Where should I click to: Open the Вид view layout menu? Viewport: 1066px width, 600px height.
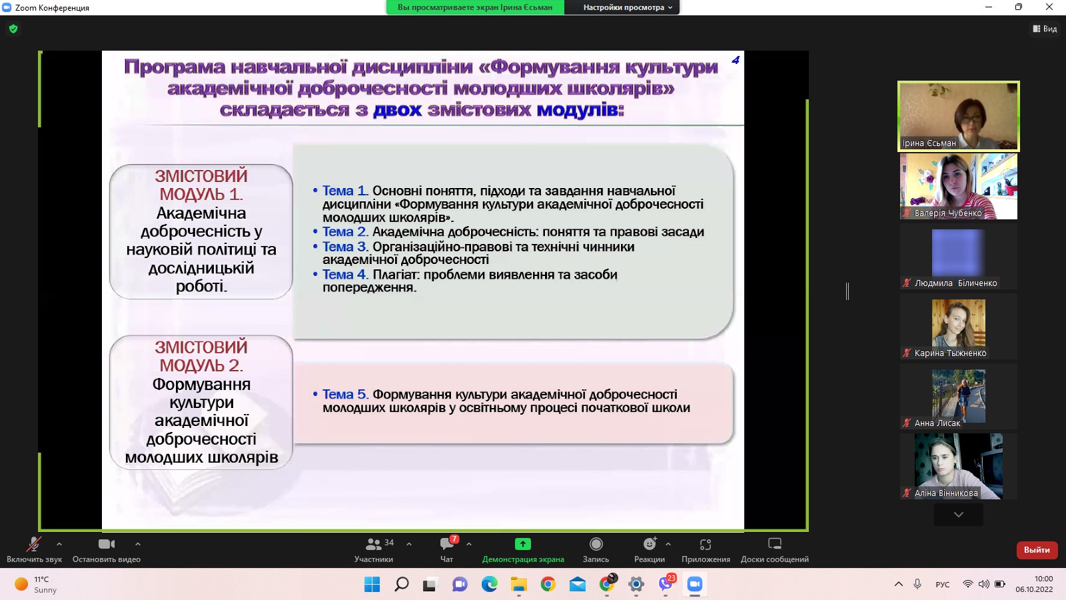pos(1045,29)
